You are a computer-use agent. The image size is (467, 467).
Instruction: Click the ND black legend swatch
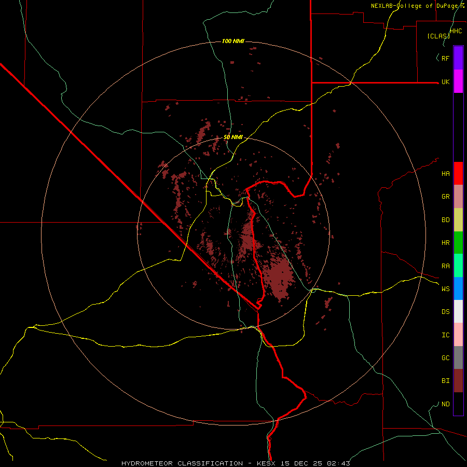click(458, 404)
